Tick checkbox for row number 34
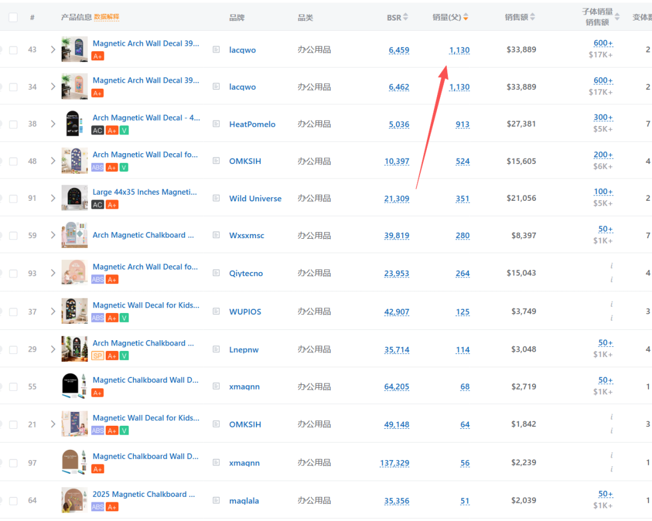The width and height of the screenshot is (652, 521). tap(13, 87)
